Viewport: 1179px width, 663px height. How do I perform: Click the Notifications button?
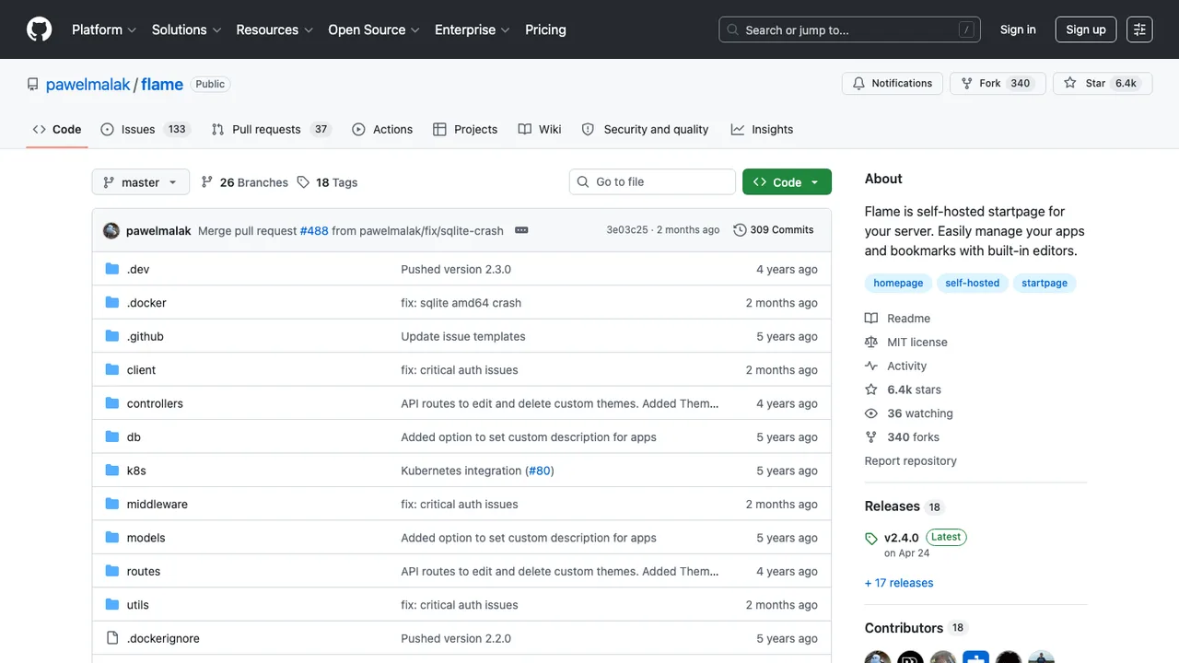893,83
